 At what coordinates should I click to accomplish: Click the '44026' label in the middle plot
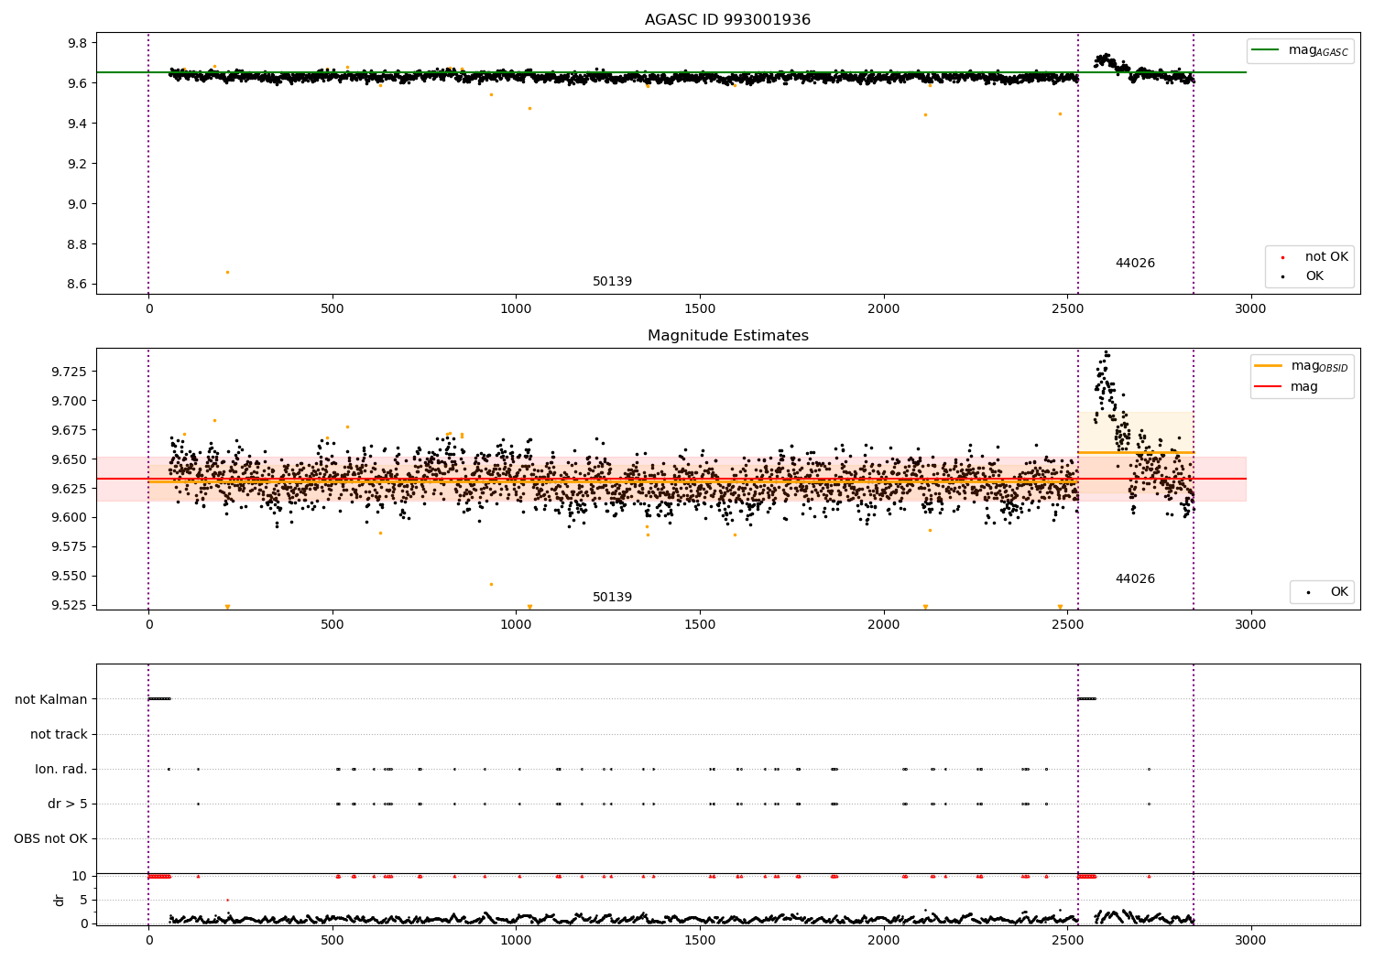click(x=1135, y=579)
